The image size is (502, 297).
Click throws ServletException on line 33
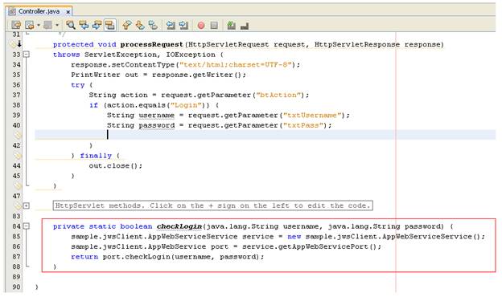[x=105, y=55]
